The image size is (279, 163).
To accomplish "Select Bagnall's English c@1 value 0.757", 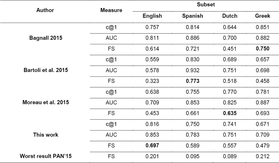I will [x=152, y=27].
